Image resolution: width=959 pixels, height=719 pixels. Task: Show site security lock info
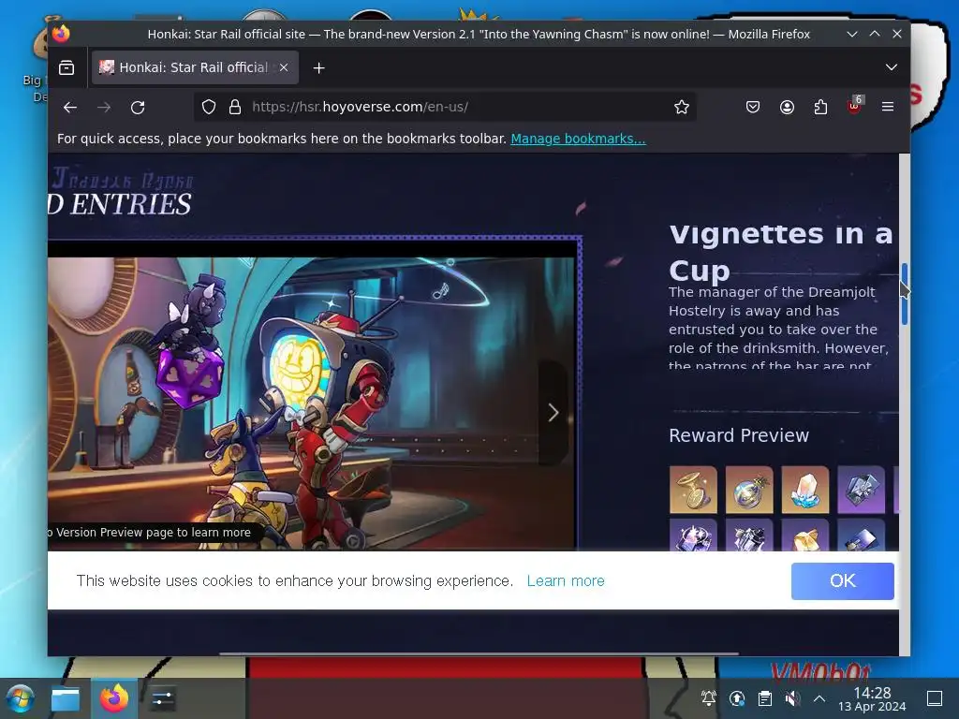pos(235,107)
